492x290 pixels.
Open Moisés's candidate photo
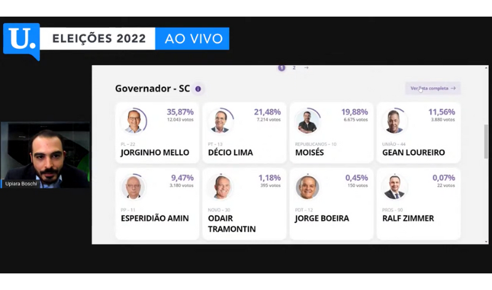tap(307, 121)
